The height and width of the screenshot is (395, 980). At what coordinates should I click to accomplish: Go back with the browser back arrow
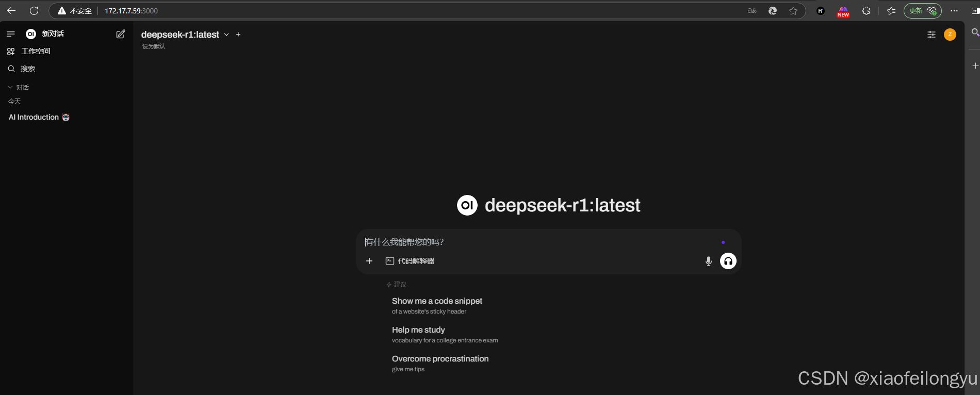(x=11, y=11)
